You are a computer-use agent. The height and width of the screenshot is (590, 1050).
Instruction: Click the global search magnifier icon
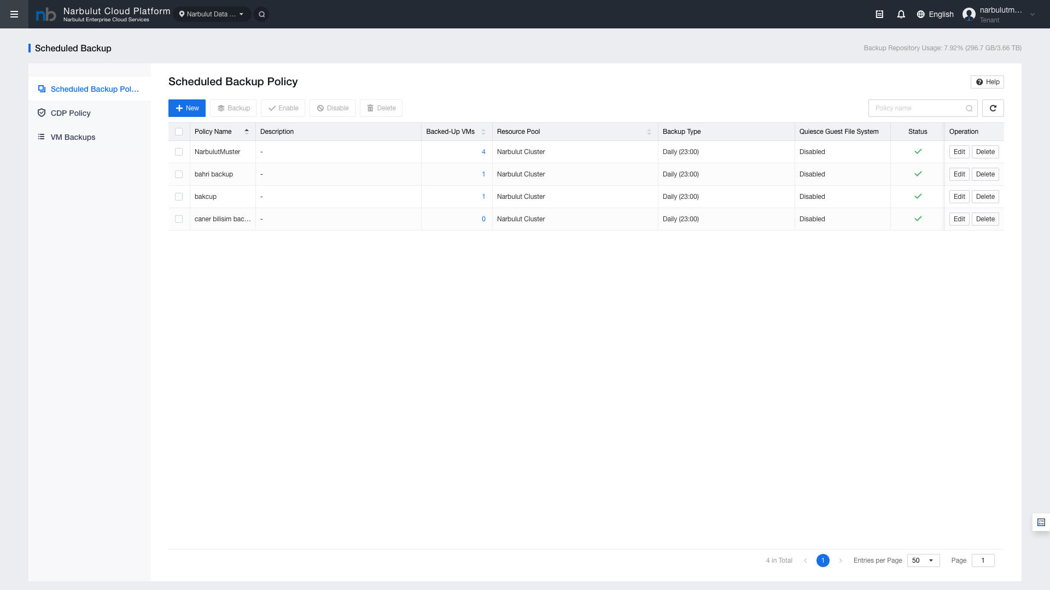tap(262, 14)
